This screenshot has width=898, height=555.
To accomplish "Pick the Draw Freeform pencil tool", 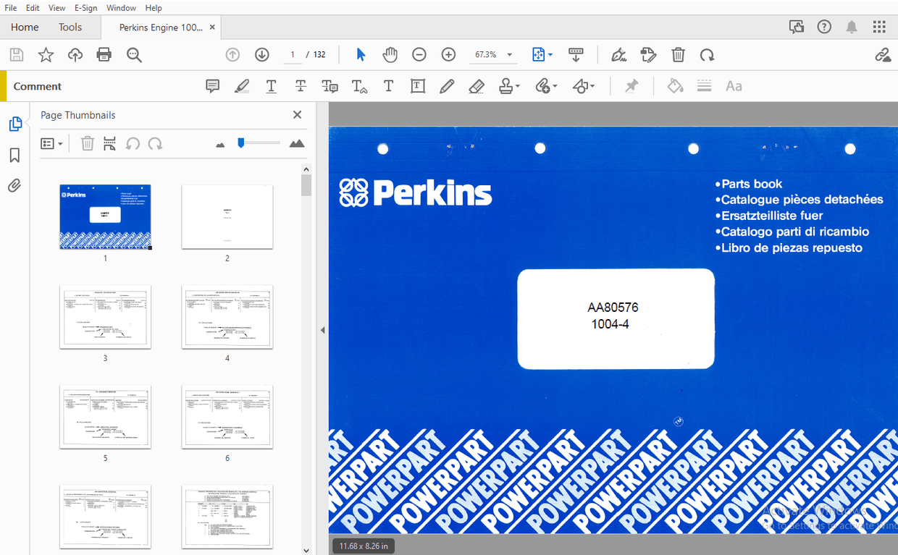I will 447,86.
